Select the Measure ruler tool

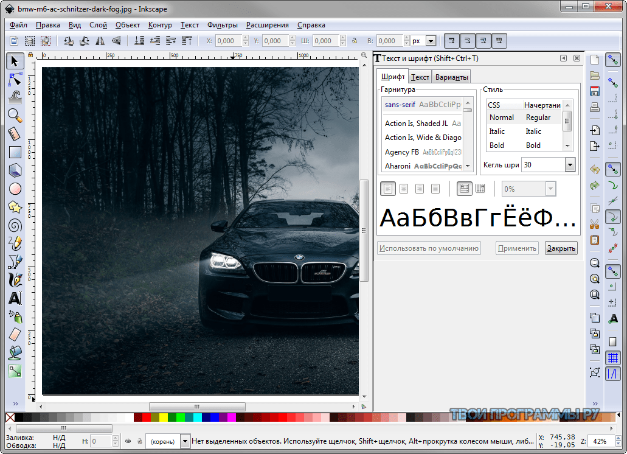15,134
